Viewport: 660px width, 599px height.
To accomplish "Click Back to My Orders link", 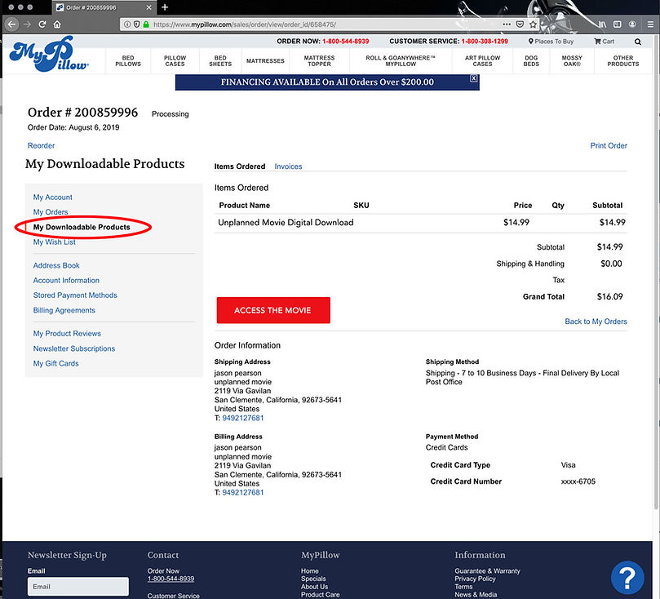I will (596, 322).
